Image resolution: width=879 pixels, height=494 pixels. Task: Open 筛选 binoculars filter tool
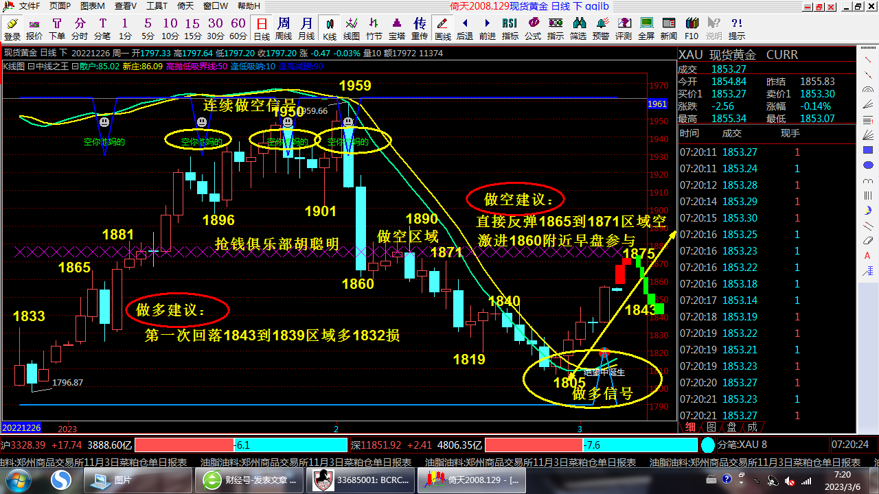578,29
